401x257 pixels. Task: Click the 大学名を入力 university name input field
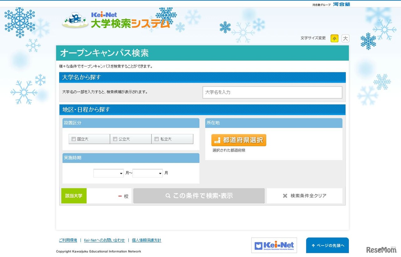tap(272, 92)
